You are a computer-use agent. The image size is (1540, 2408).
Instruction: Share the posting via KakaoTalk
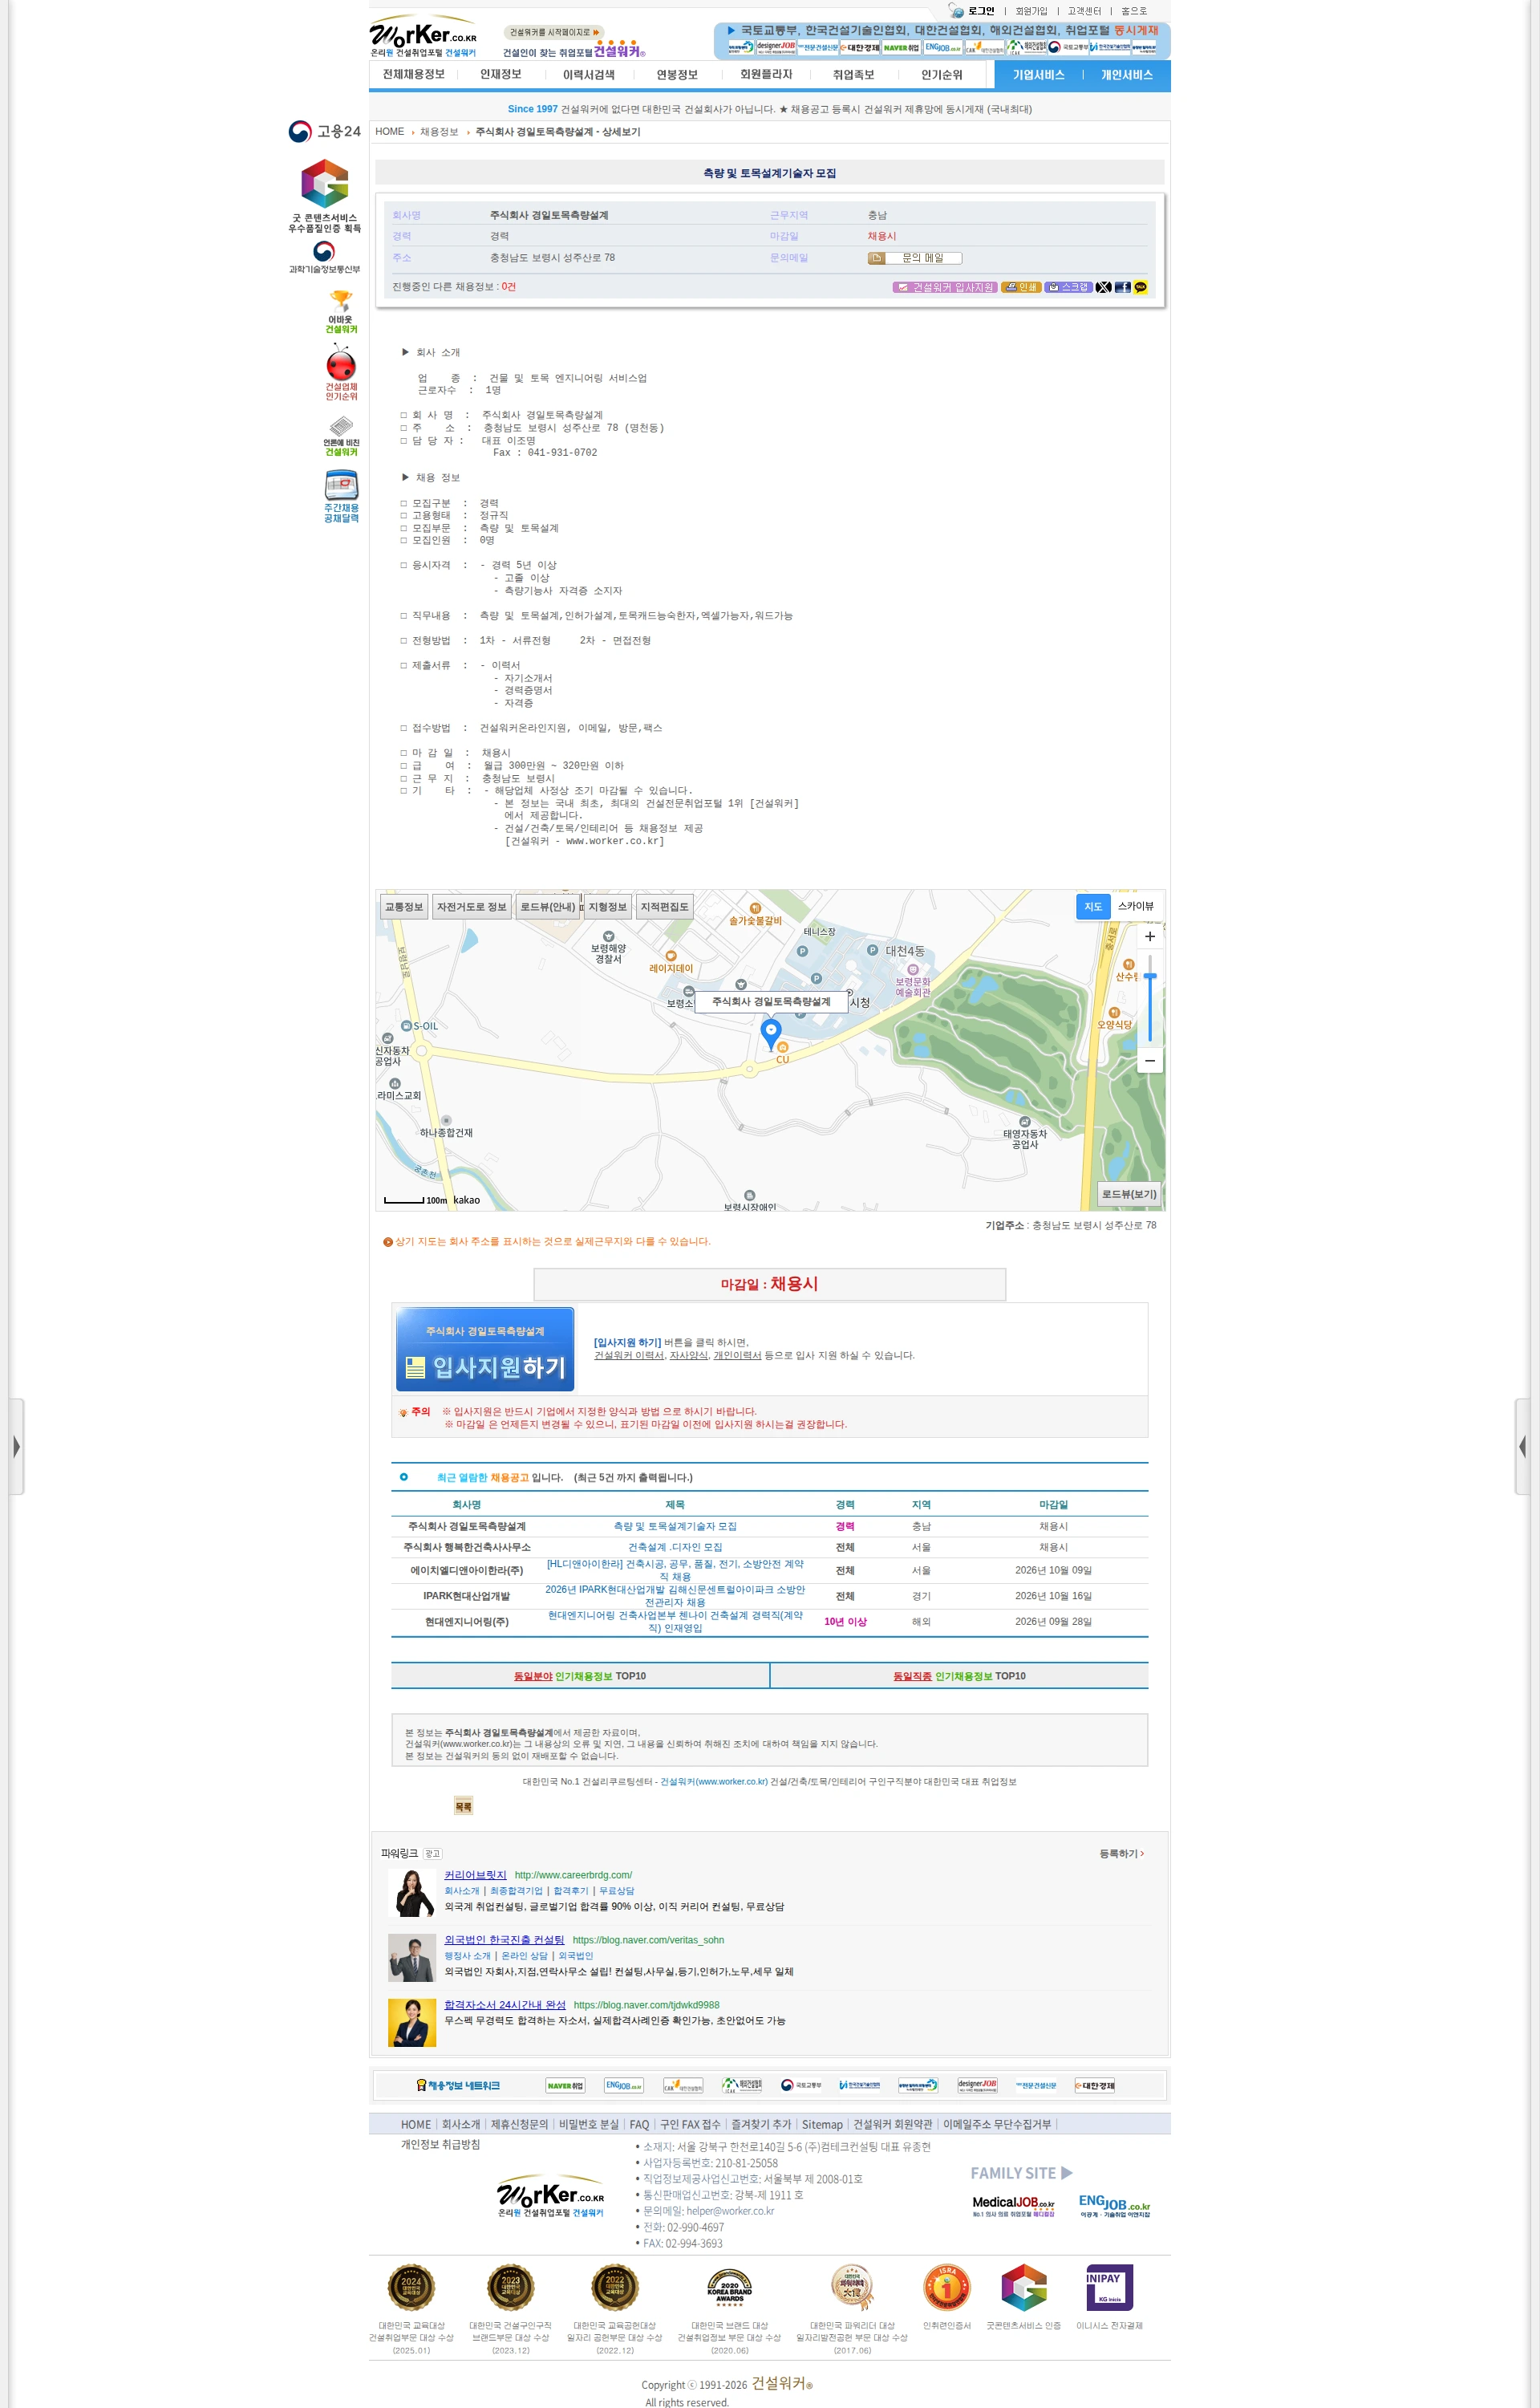[x=1140, y=287]
